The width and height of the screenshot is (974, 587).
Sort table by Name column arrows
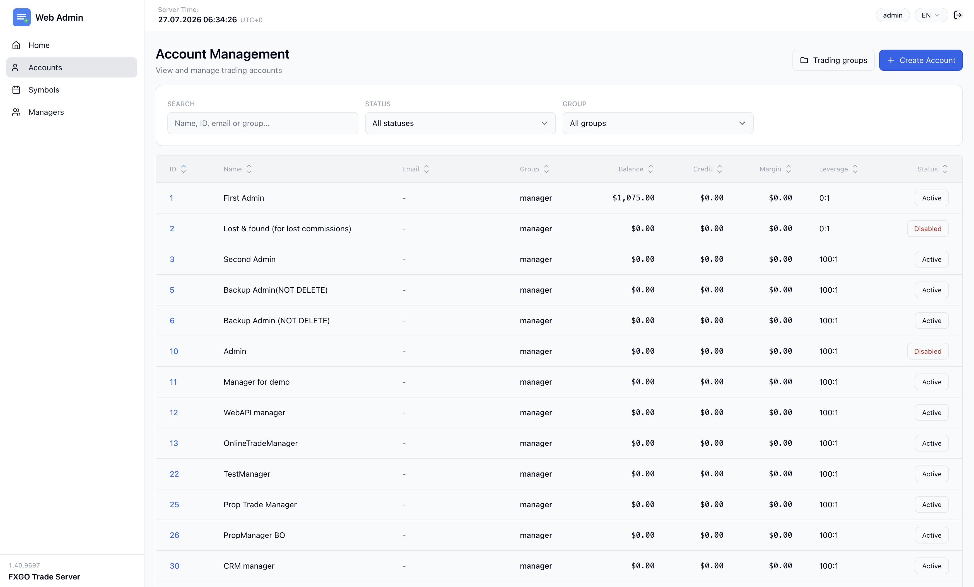click(x=249, y=169)
